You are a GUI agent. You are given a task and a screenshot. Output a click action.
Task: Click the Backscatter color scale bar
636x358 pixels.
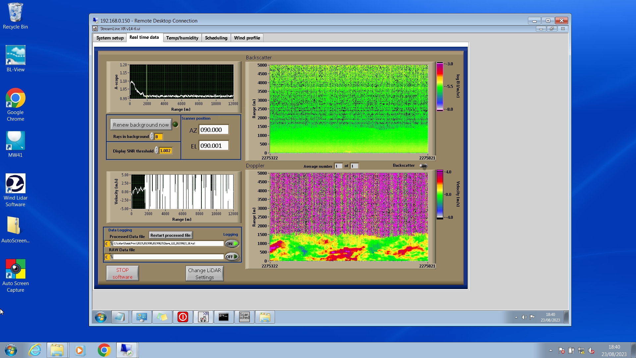pyautogui.click(x=440, y=87)
